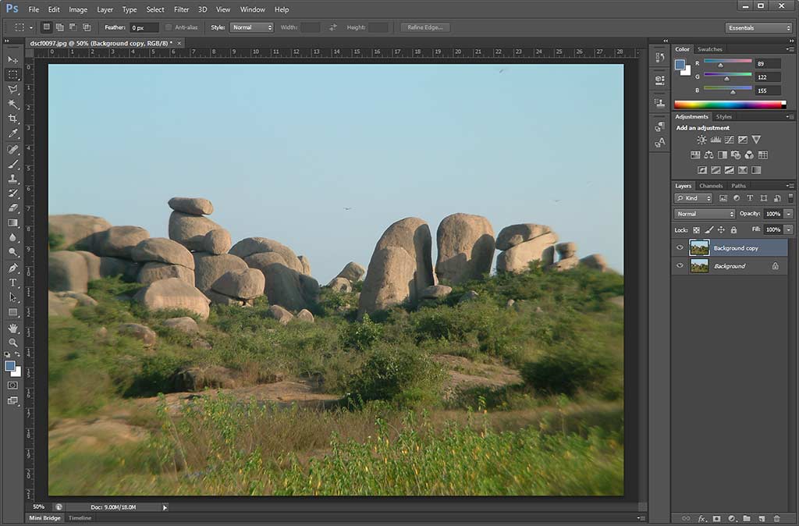This screenshot has height=526, width=799.
Task: Select the Rectangle shape tool
Action: [12, 312]
